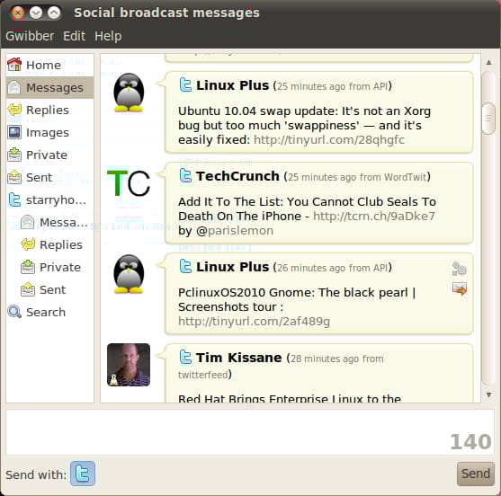Viewport: 501px width, 496px height.
Task: Click Tim Kissane's avatar thumbnail
Action: click(x=129, y=365)
